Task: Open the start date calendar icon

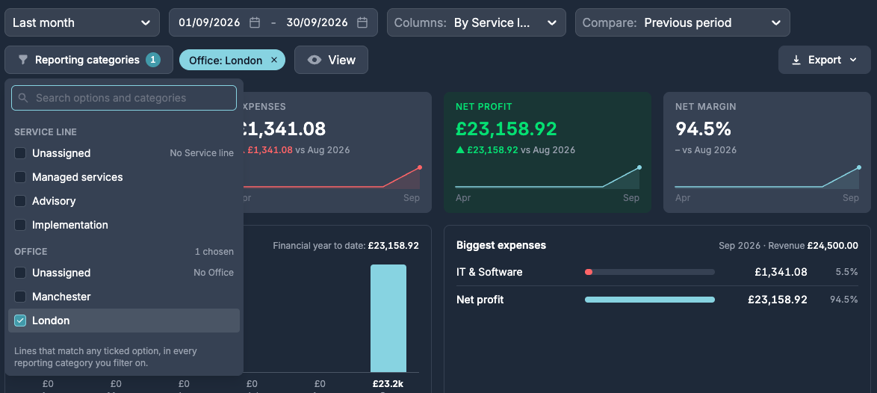Action: tap(255, 22)
